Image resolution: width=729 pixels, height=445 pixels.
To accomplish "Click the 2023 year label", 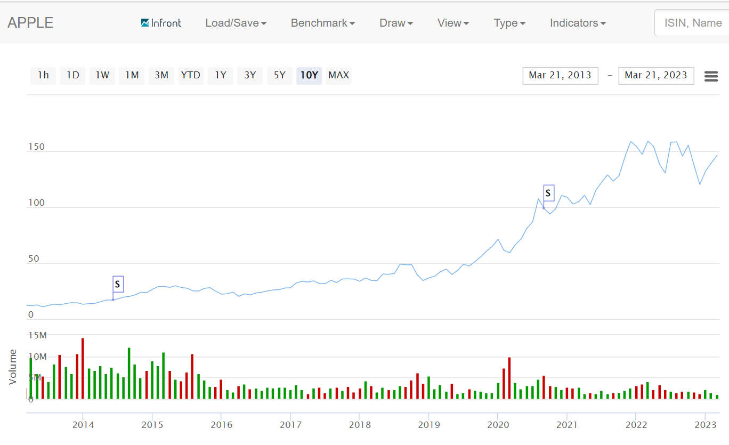I will [x=705, y=425].
